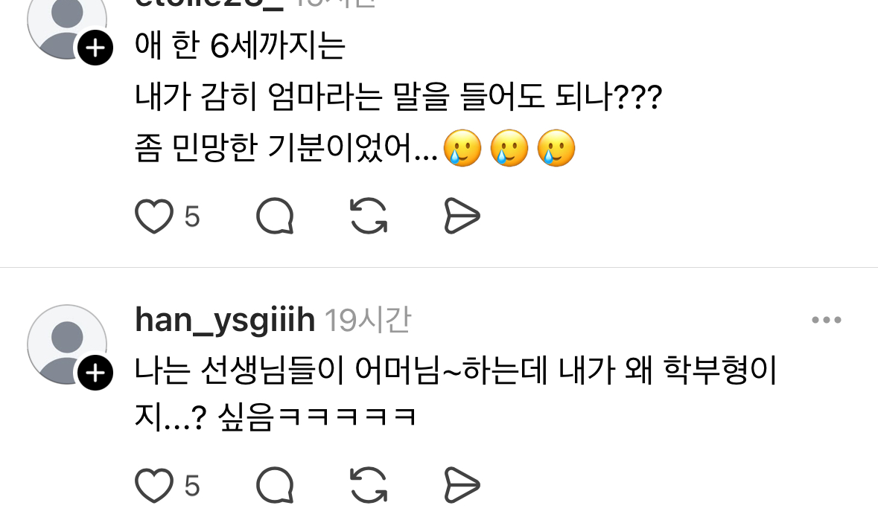Screen dimensions: 878x517
Task: Repost the 엄마라는 말을 post
Action: [369, 216]
